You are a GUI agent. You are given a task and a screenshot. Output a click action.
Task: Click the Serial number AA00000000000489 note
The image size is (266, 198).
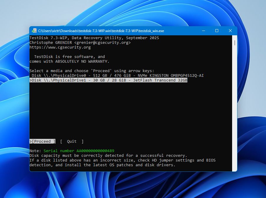point(79,151)
